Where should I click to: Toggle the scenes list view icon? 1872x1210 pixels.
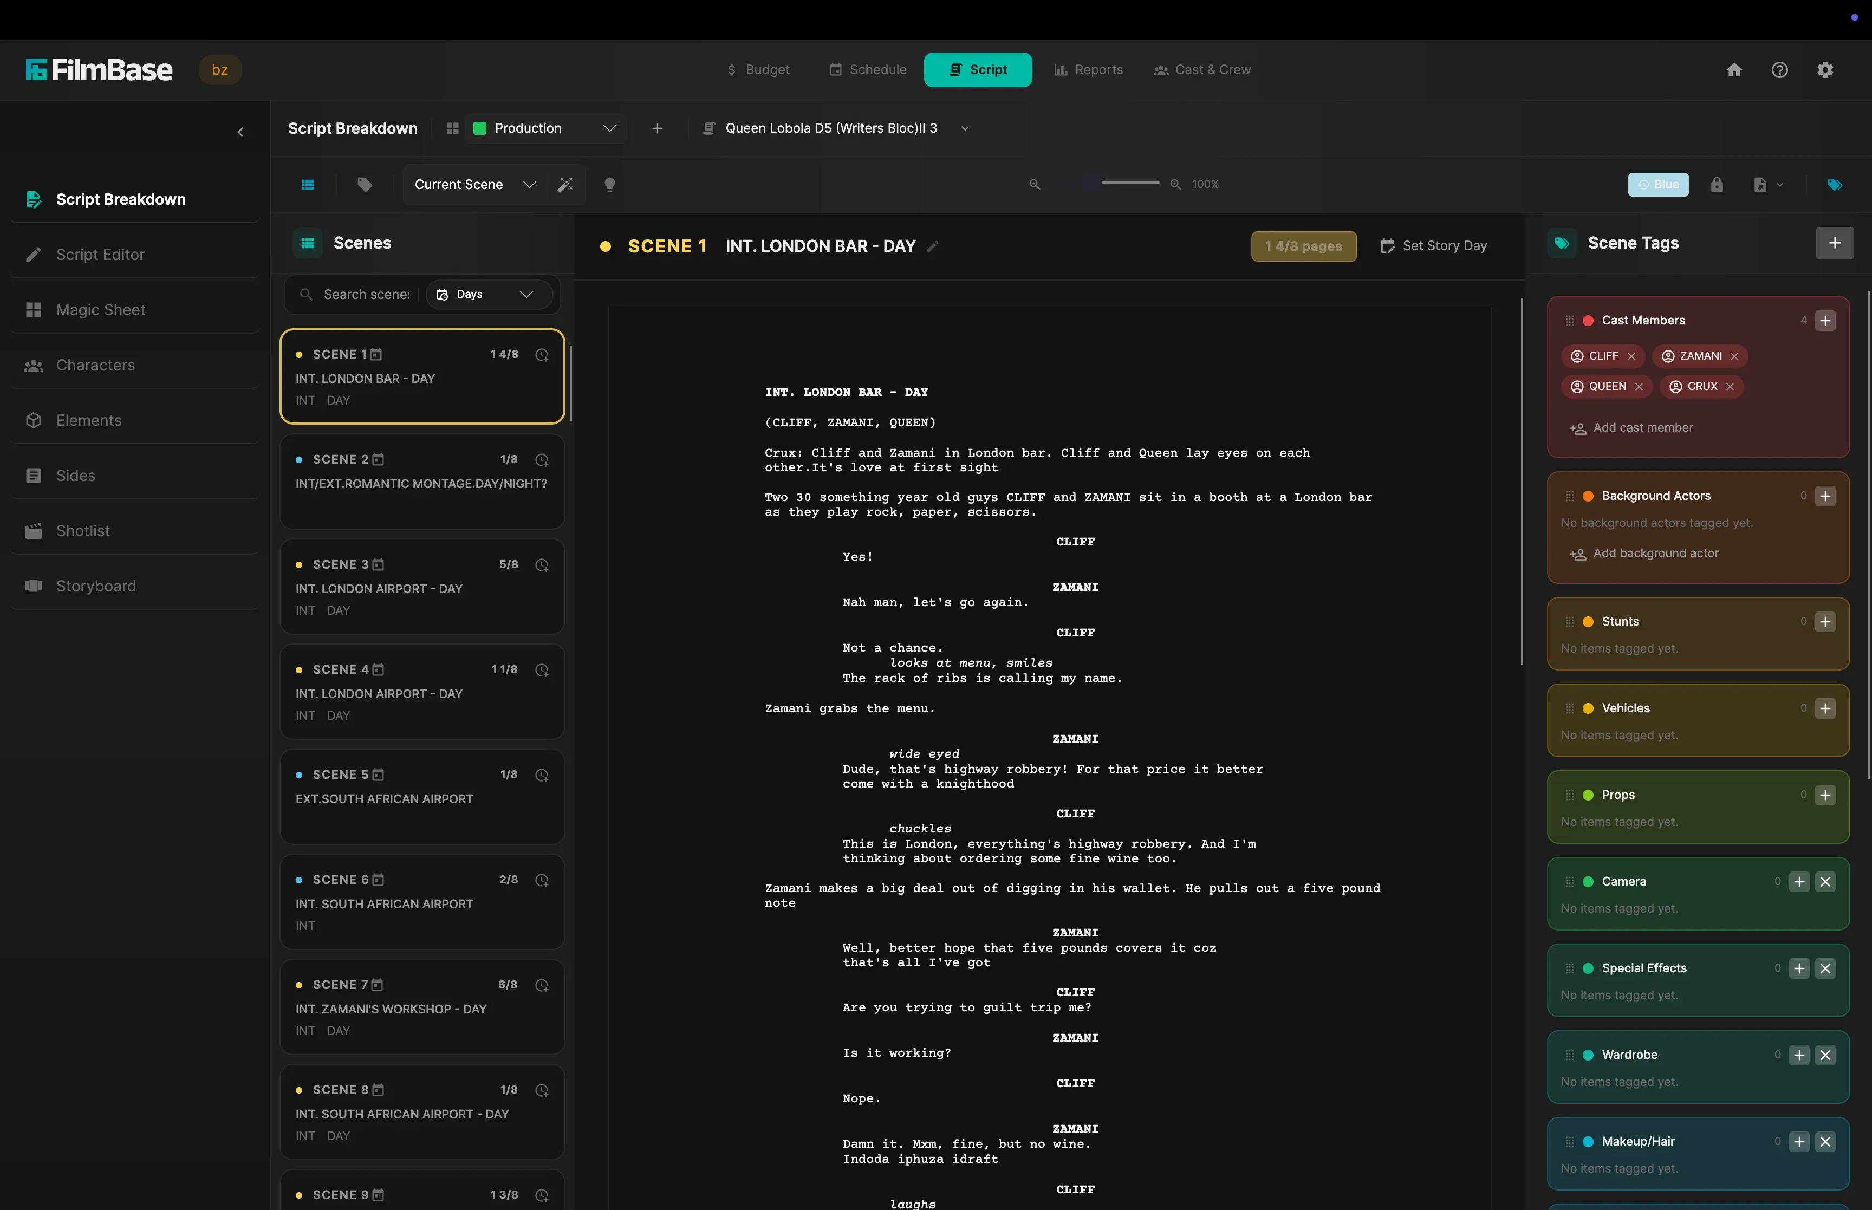pyautogui.click(x=308, y=184)
